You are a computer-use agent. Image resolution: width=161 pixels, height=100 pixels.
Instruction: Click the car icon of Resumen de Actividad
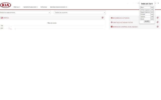coord(112,18)
